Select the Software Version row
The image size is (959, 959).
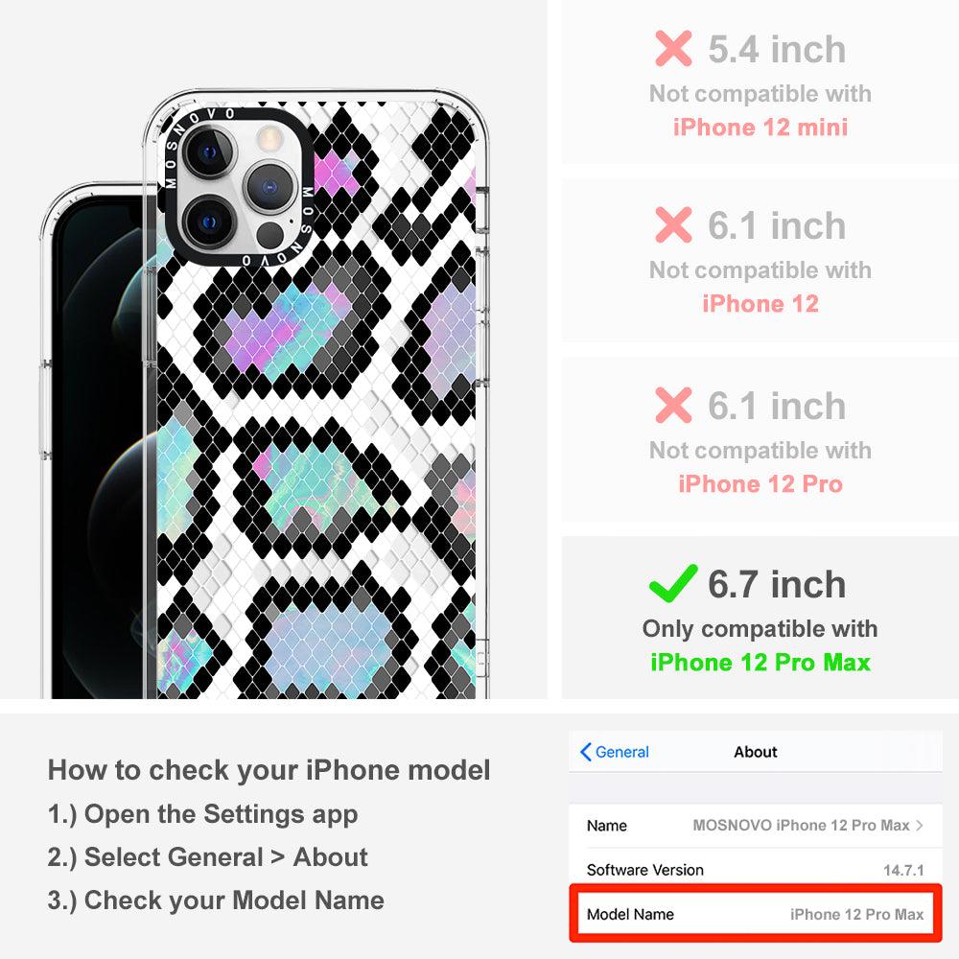click(755, 869)
